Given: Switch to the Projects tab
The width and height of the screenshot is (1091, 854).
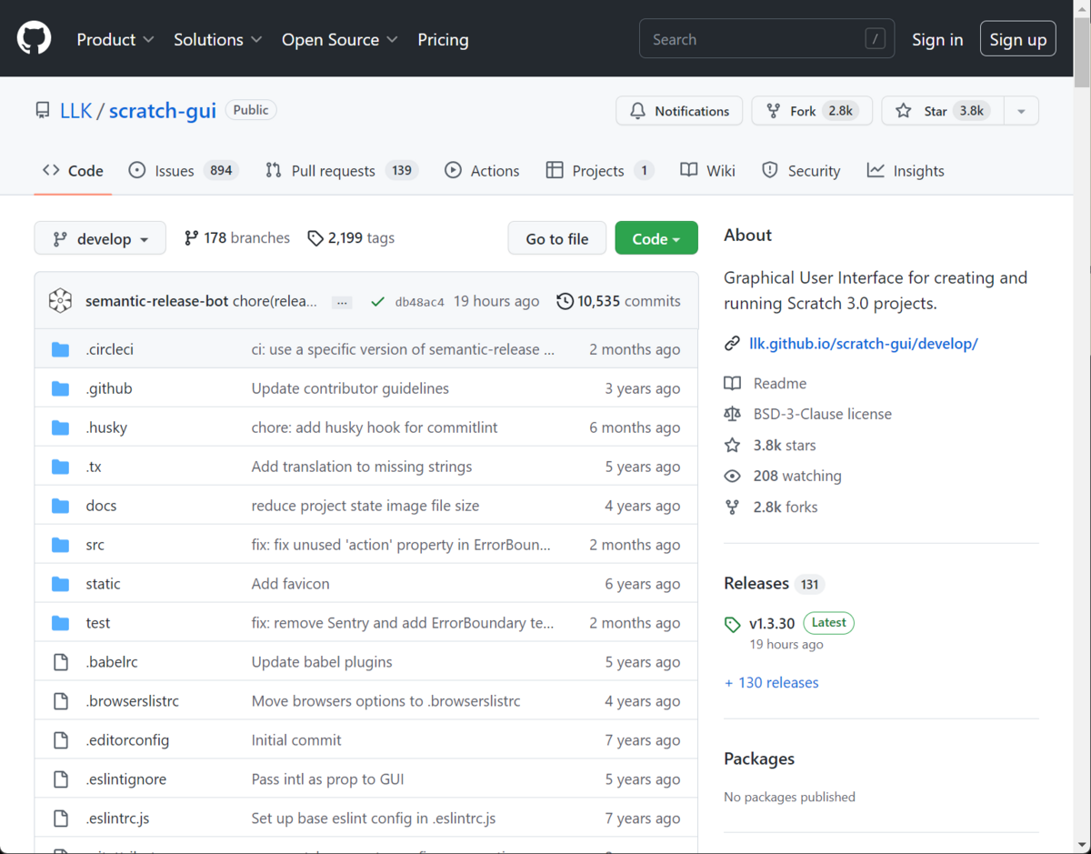Looking at the screenshot, I should coord(599,171).
